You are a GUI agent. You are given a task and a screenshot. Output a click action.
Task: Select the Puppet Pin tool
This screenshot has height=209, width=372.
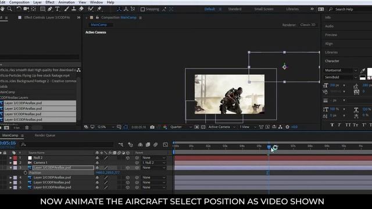[x=99, y=9]
